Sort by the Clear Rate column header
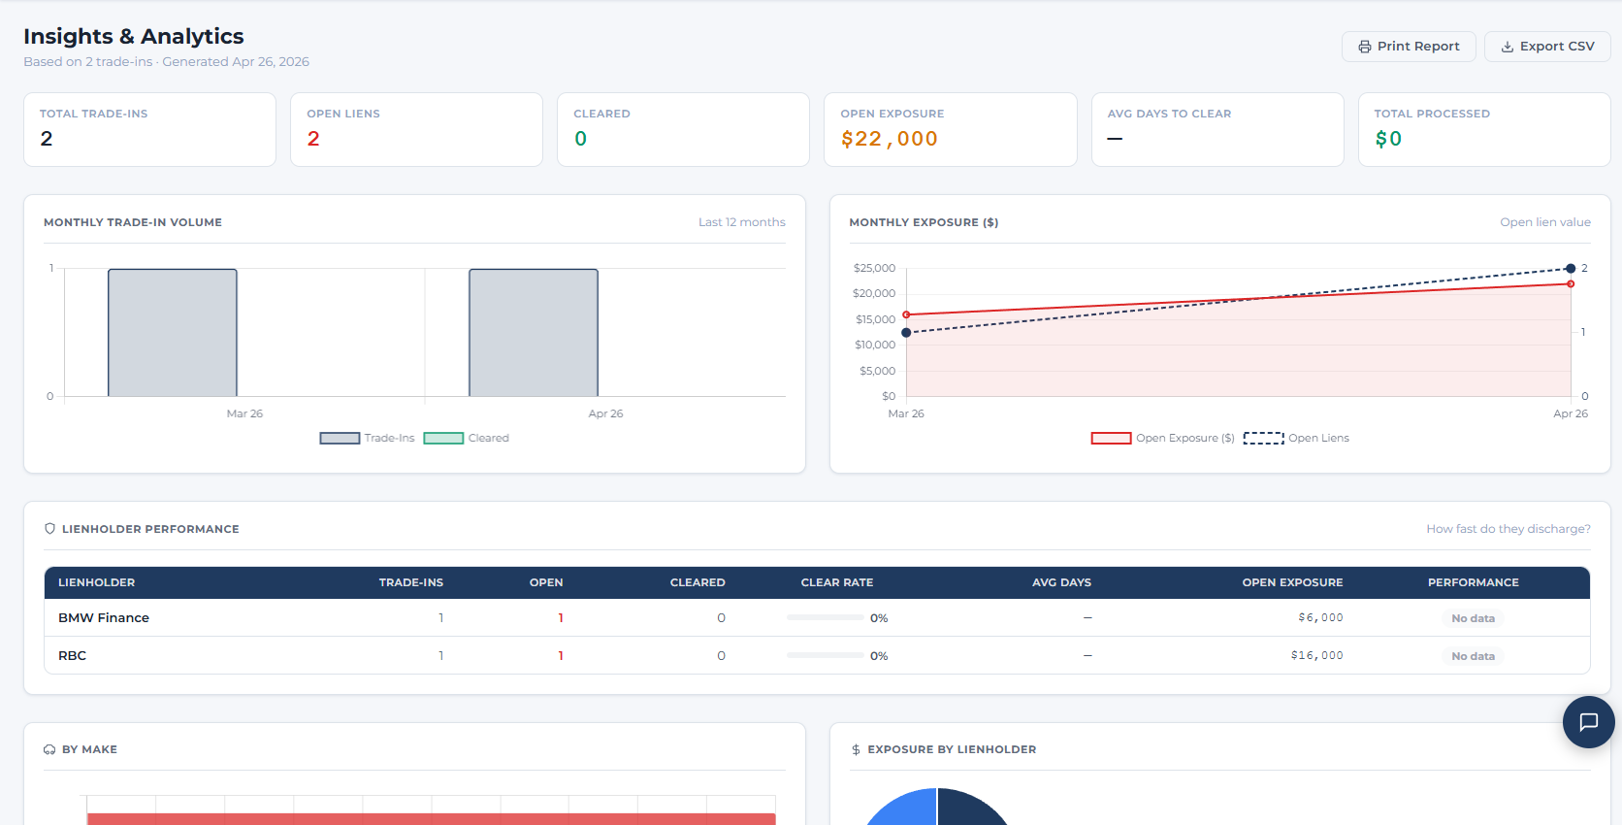 [x=837, y=582]
